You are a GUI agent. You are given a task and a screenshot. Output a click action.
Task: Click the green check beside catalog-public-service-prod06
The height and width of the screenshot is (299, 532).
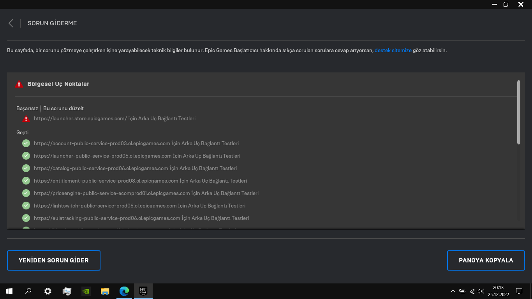(26, 169)
